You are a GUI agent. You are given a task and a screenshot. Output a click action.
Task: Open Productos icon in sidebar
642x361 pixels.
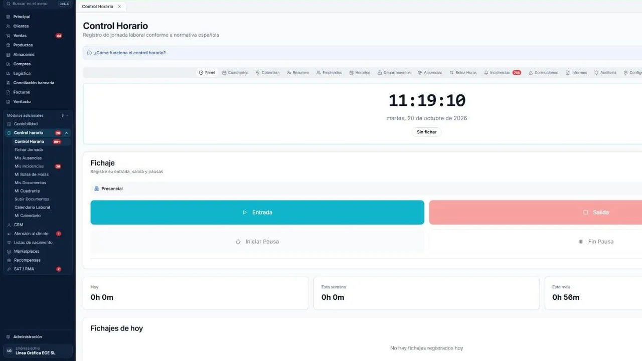8,45
